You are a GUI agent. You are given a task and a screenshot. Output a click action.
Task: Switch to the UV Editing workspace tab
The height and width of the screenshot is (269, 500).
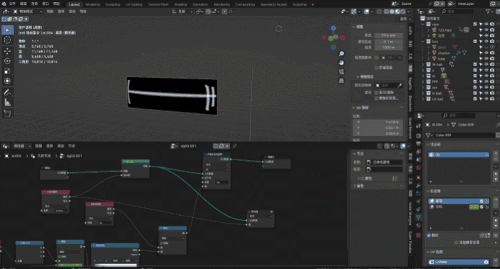click(x=134, y=4)
